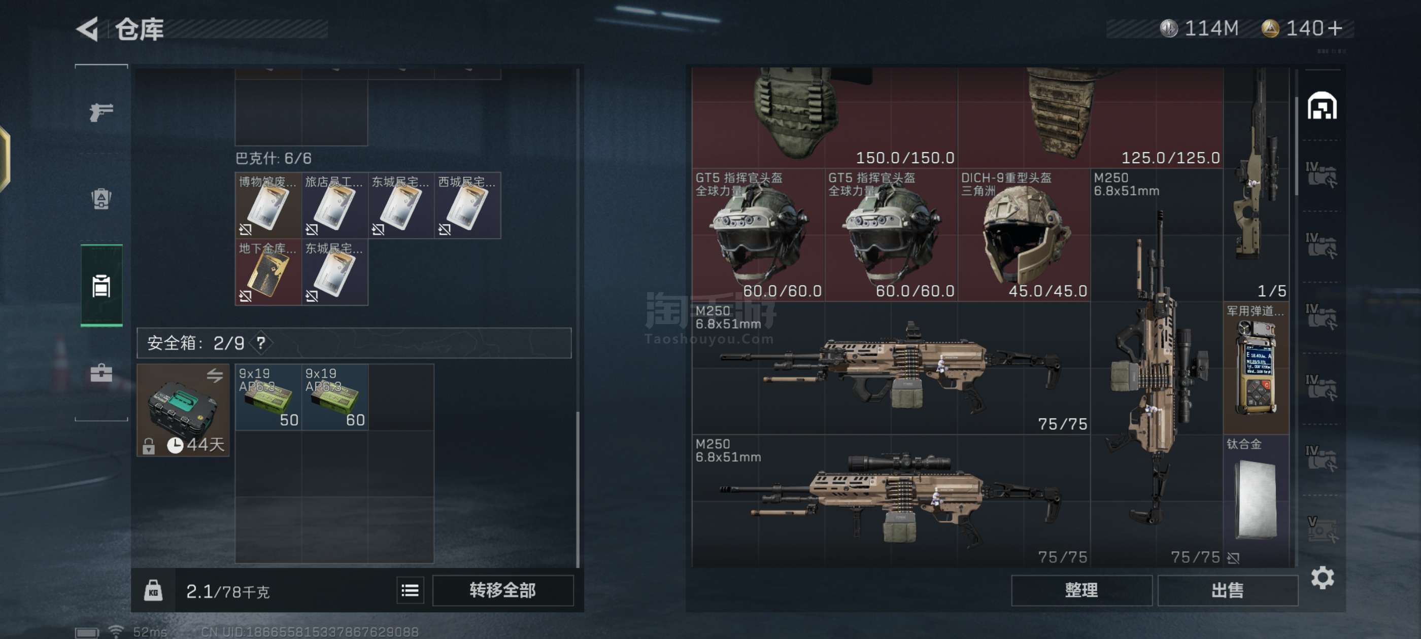Image resolution: width=1421 pixels, height=639 pixels.
Task: Toggle the list view icon beside 转移全部
Action: pyautogui.click(x=410, y=590)
